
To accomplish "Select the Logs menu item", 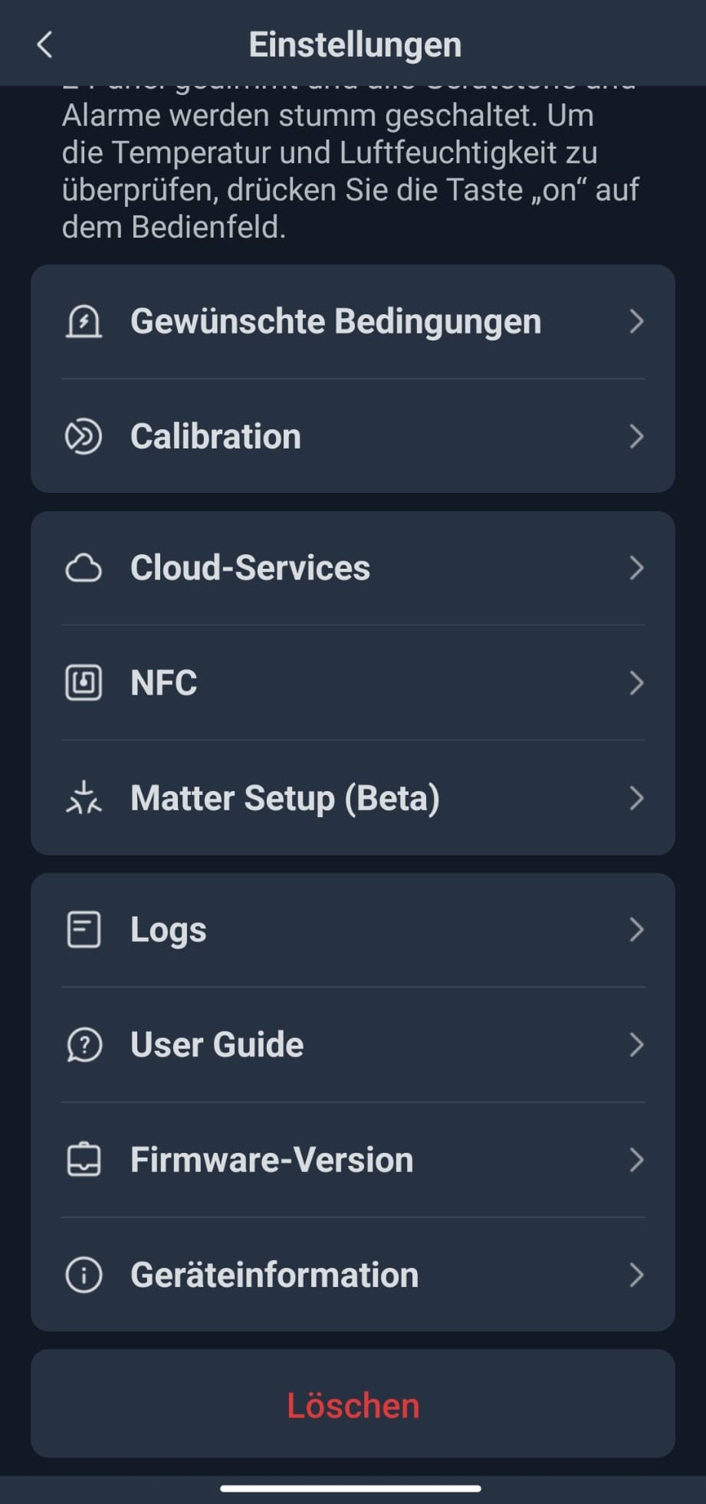I will (353, 930).
